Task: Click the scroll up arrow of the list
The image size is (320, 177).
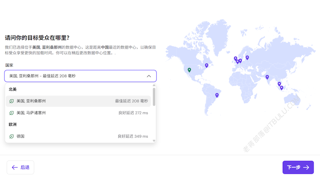Action: pyautogui.click(x=154, y=85)
